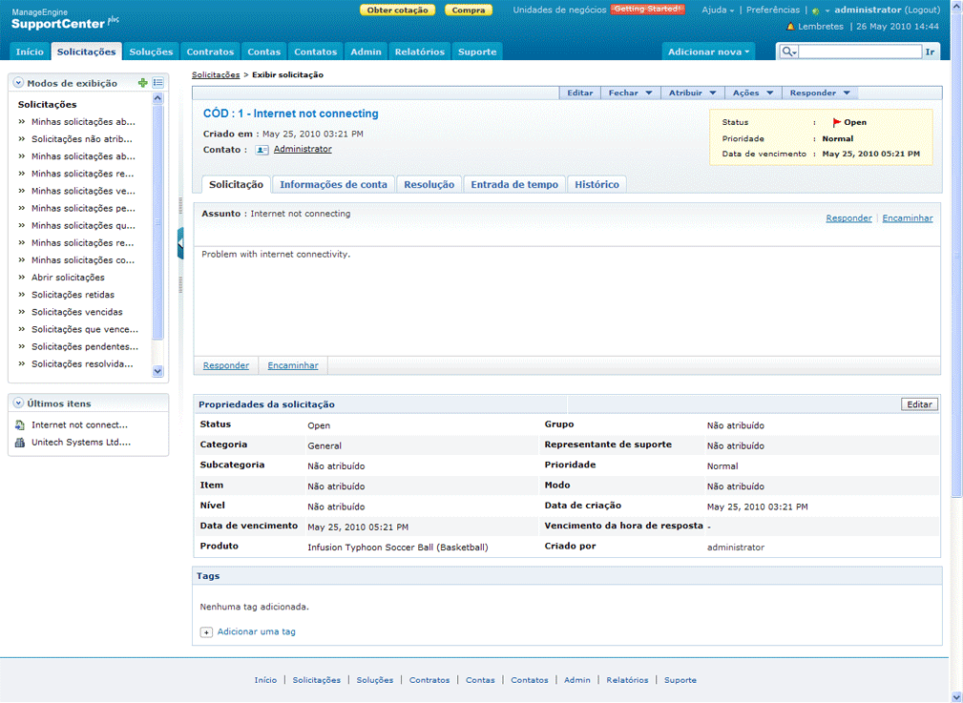Open the Ajuda dropdown menu
Image resolution: width=963 pixels, height=703 pixels.
(x=718, y=10)
